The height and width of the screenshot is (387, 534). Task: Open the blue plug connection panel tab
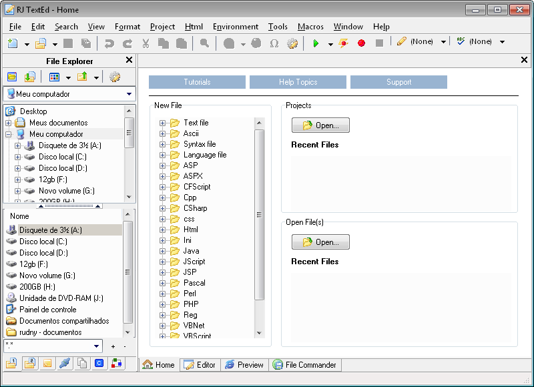(64, 364)
